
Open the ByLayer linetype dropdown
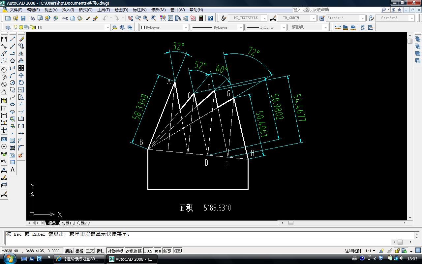[x=241, y=27]
